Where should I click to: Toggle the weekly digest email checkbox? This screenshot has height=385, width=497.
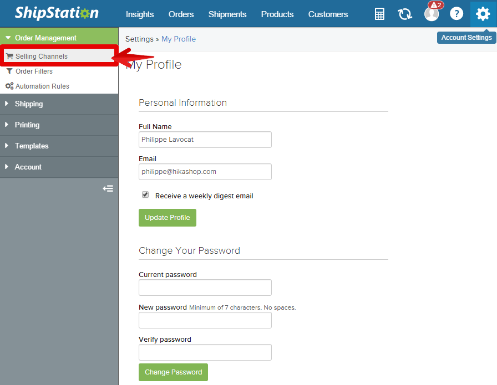point(145,195)
